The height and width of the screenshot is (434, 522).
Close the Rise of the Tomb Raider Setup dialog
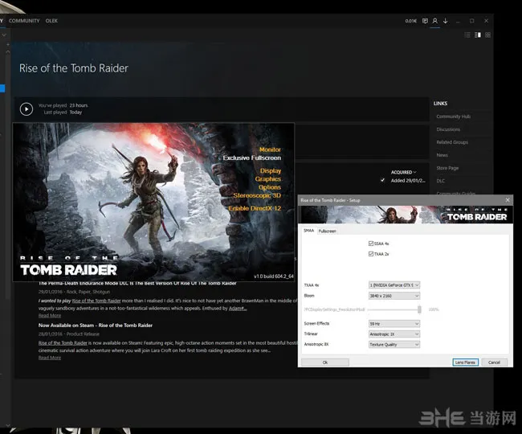coord(508,200)
